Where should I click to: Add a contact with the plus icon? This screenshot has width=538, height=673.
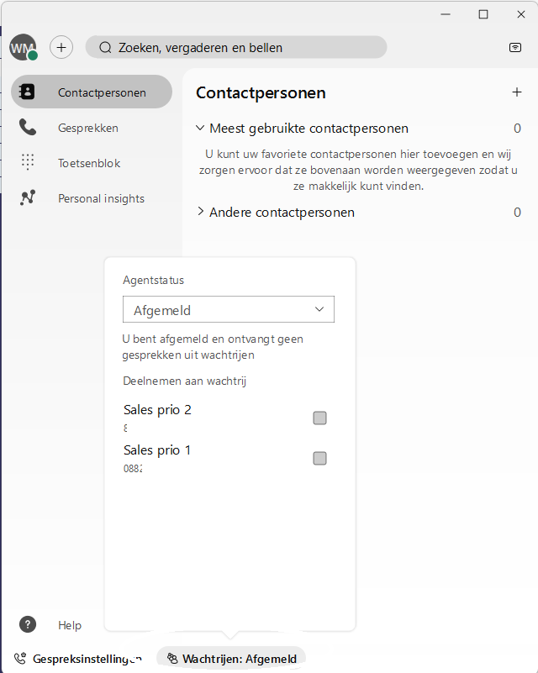[x=517, y=92]
